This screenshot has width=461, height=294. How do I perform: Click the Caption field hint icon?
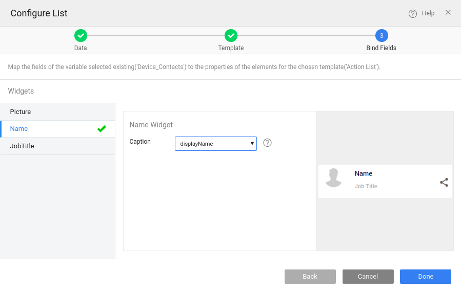tap(267, 143)
